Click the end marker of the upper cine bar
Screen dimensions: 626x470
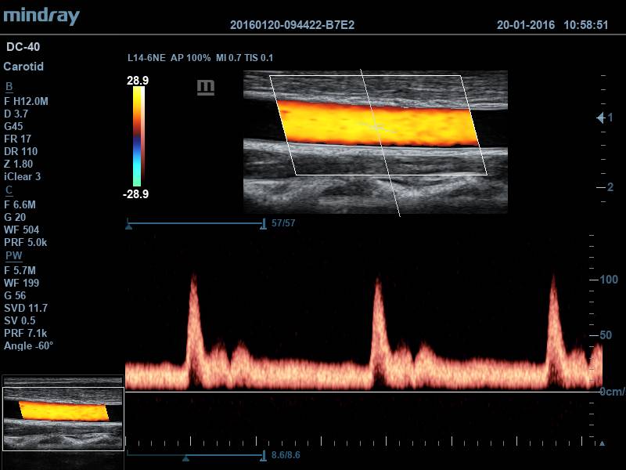pos(263,224)
